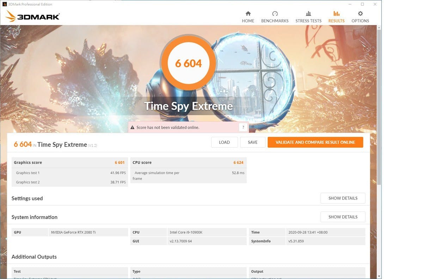423x279 pixels.
Task: Select the "Score has not been validated online." message
Action: pyautogui.click(x=168, y=127)
